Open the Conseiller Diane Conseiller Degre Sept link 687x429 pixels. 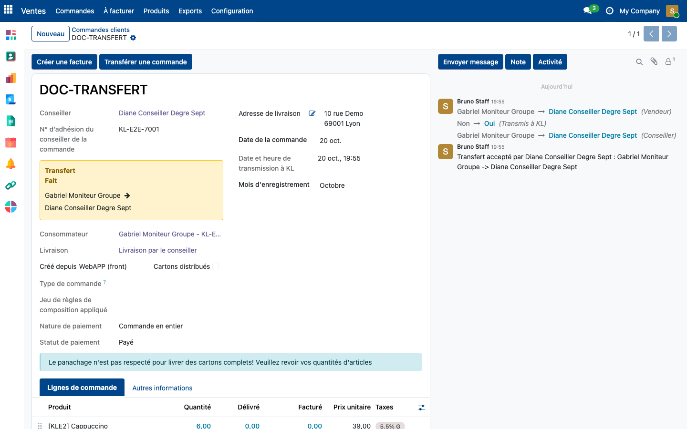[162, 113]
